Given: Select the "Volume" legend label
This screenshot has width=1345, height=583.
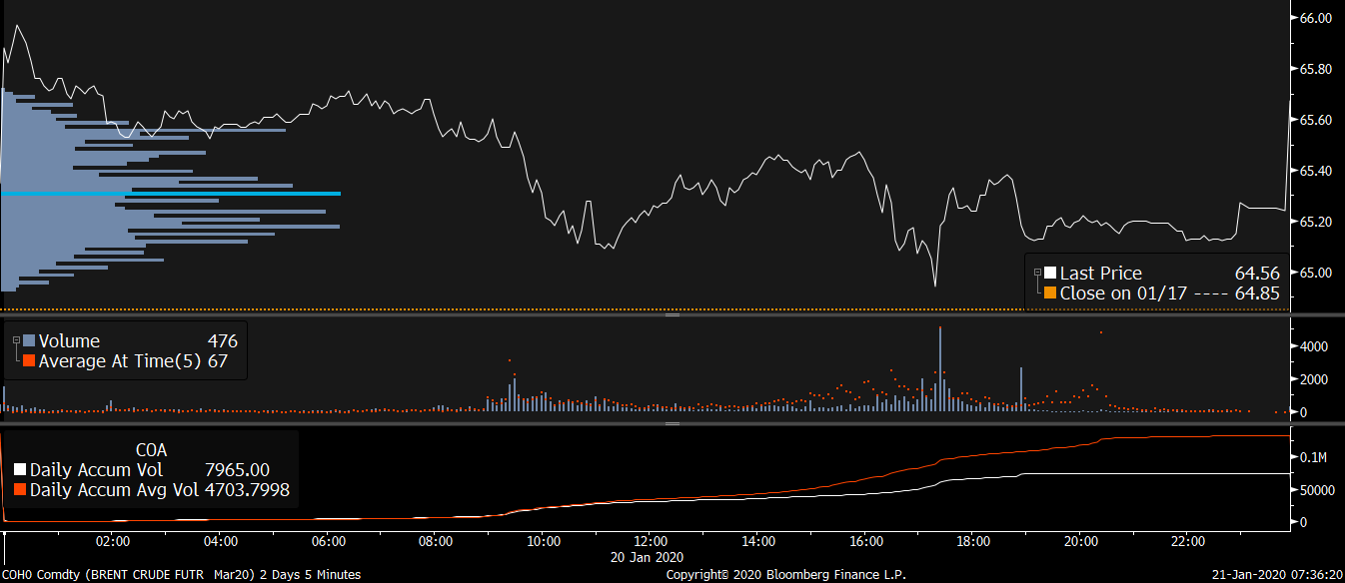Looking at the screenshot, I should pos(69,341).
